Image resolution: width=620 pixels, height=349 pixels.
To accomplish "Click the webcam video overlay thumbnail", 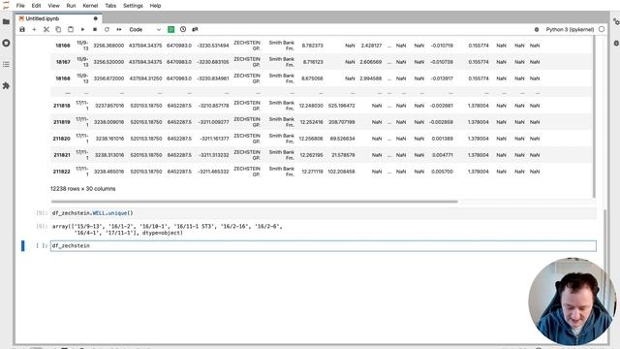I will (573, 301).
